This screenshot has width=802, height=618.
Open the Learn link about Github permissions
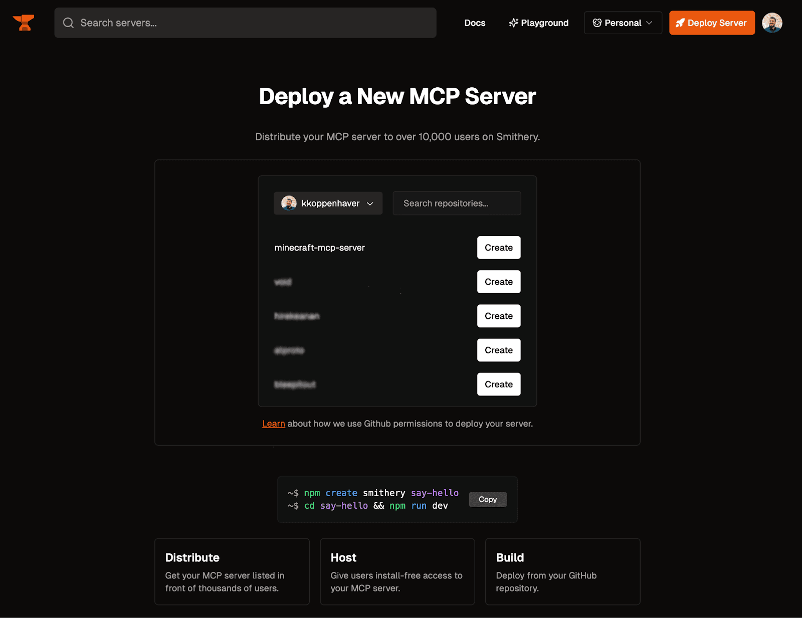click(273, 424)
